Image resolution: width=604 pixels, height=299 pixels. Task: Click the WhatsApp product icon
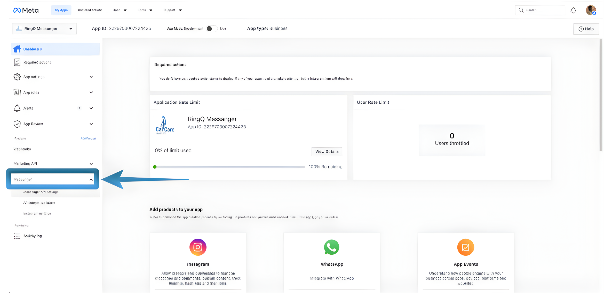(332, 247)
